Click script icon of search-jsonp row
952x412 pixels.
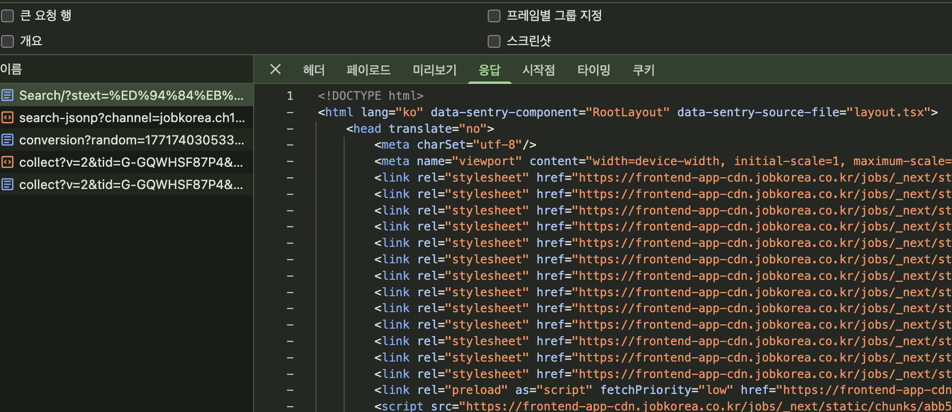pos(7,118)
